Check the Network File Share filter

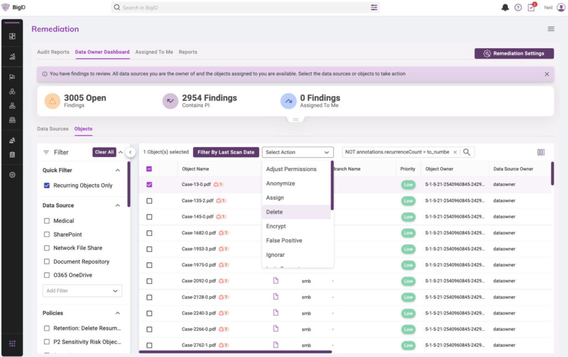coord(47,248)
